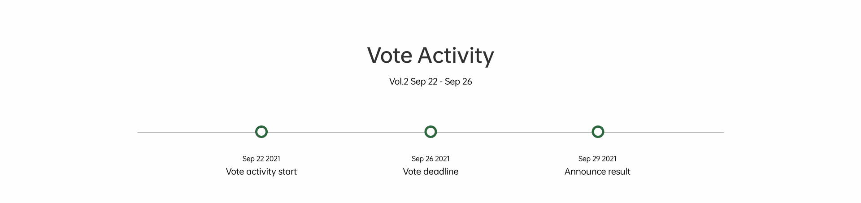Click the word "Activity" in the page heading
The height and width of the screenshot is (203, 861).
click(456, 56)
